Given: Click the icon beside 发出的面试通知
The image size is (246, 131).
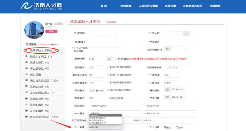Looking at the screenshot, I should [26, 92].
